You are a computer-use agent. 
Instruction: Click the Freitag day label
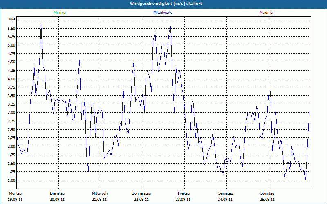click(184, 193)
